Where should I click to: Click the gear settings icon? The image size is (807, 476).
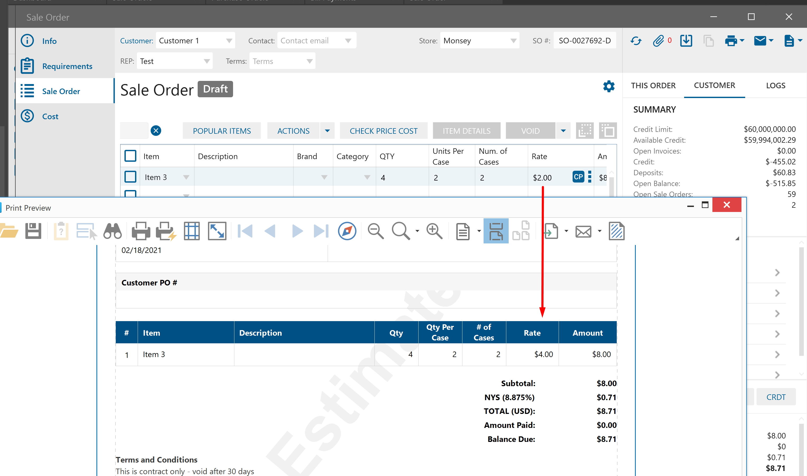609,86
